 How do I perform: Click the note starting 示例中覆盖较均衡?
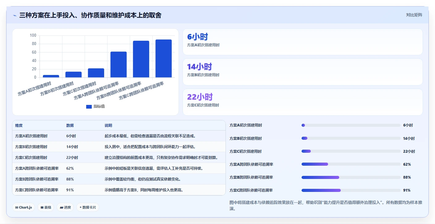[x=143, y=179]
